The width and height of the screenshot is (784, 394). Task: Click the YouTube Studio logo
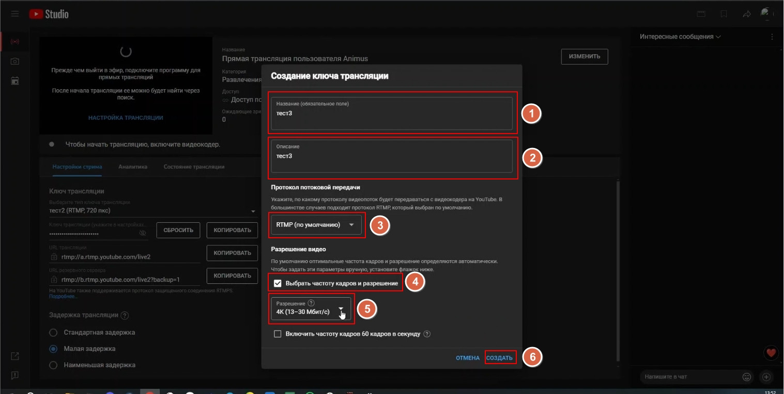[49, 14]
